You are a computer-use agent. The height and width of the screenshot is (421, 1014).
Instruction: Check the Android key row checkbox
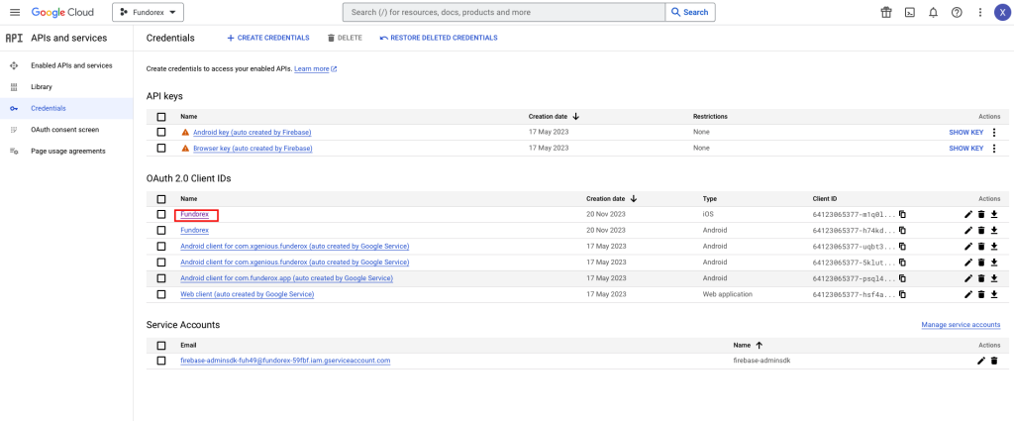click(x=161, y=132)
